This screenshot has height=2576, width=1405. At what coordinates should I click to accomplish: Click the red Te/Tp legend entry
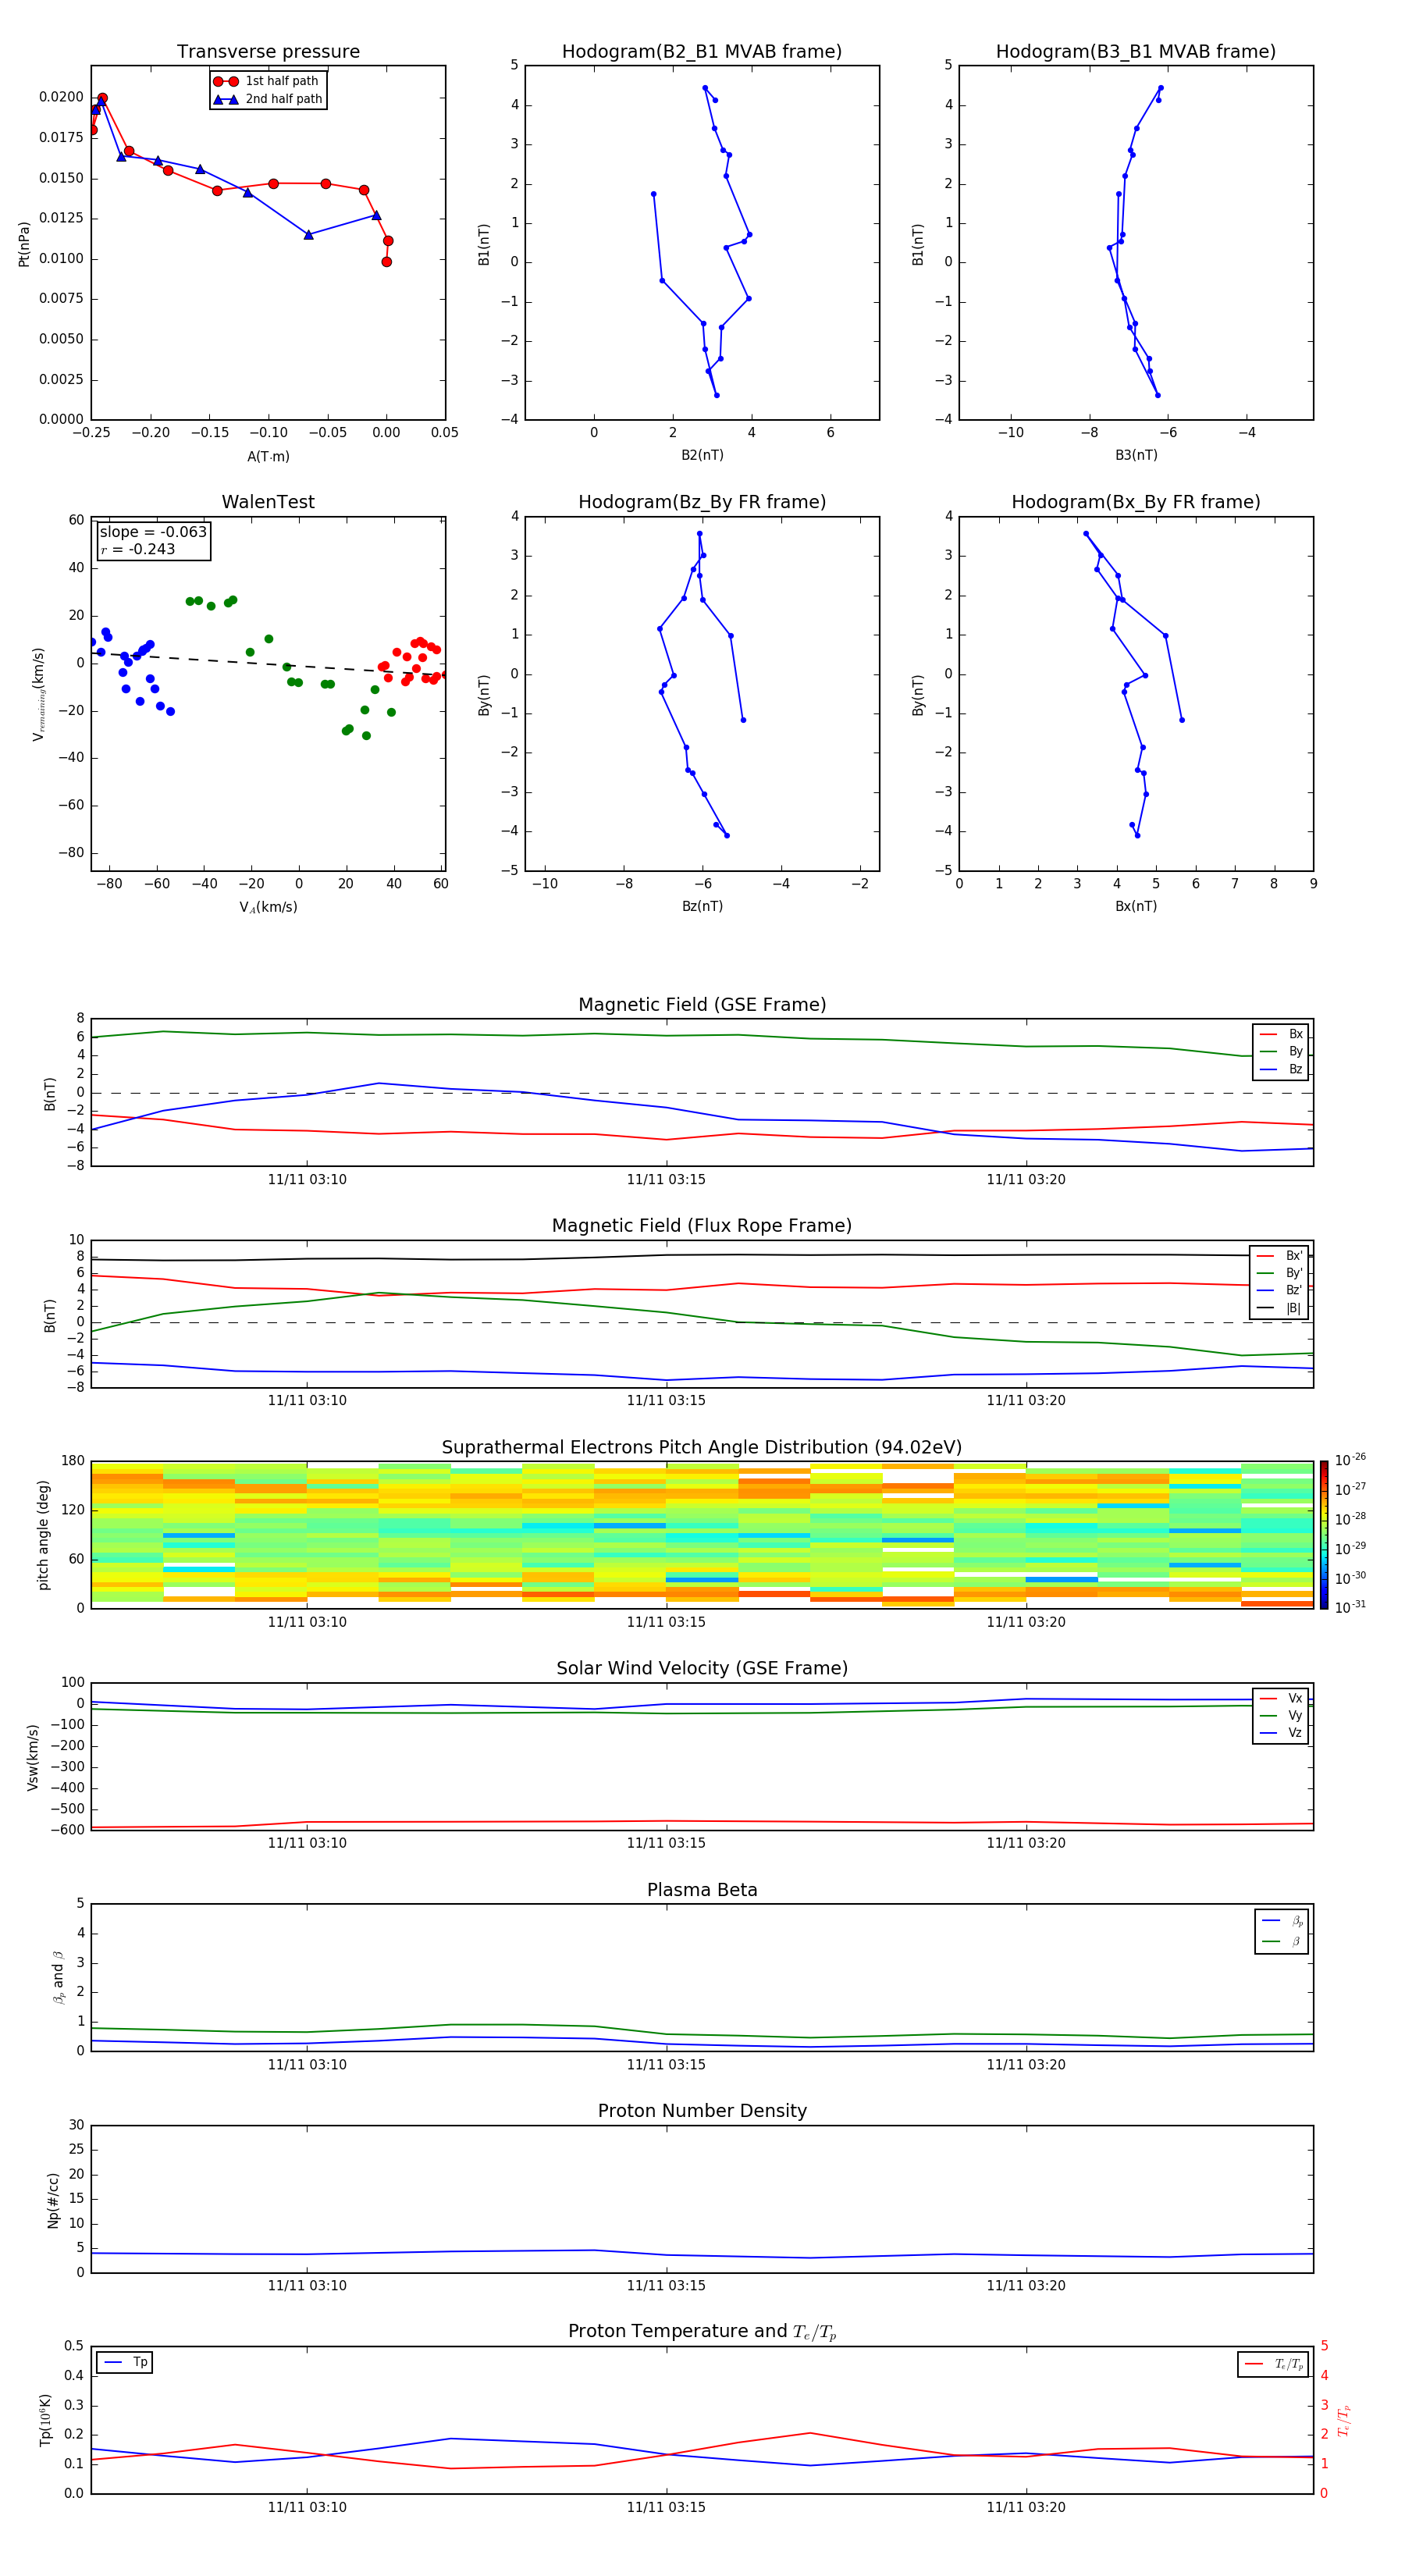tap(1273, 2364)
